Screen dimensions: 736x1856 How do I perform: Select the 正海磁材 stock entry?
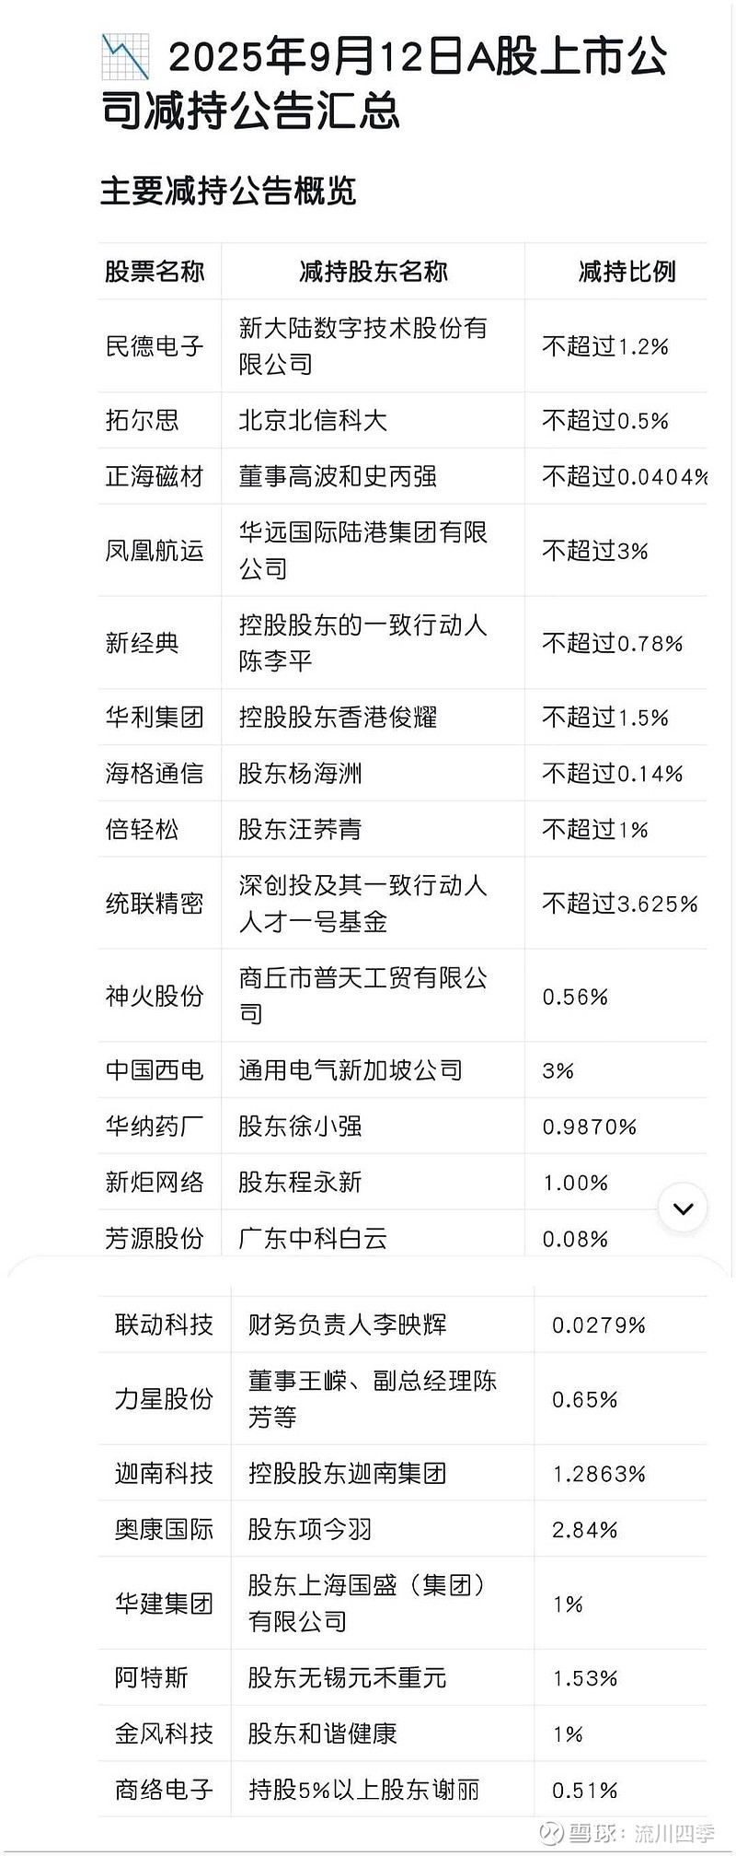point(155,477)
